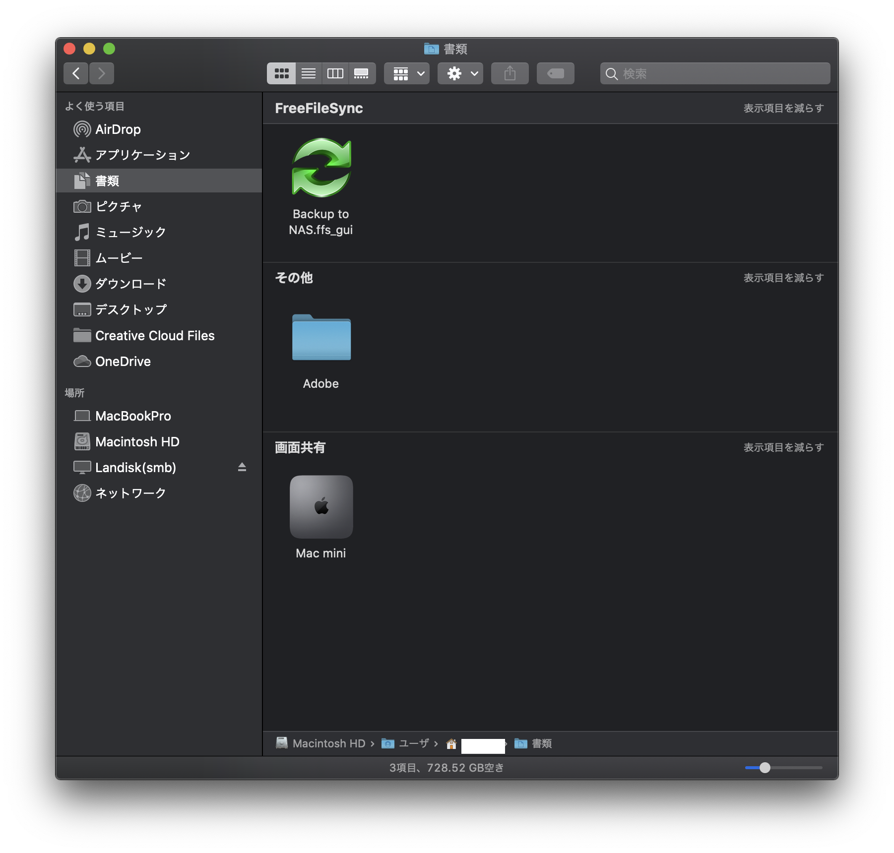The width and height of the screenshot is (894, 853).
Task: Focus the 検索 search field
Action: (715, 73)
